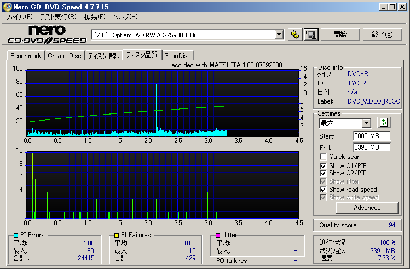Switch to the ScanDisc tab
This screenshot has width=410, height=269.
coord(177,56)
